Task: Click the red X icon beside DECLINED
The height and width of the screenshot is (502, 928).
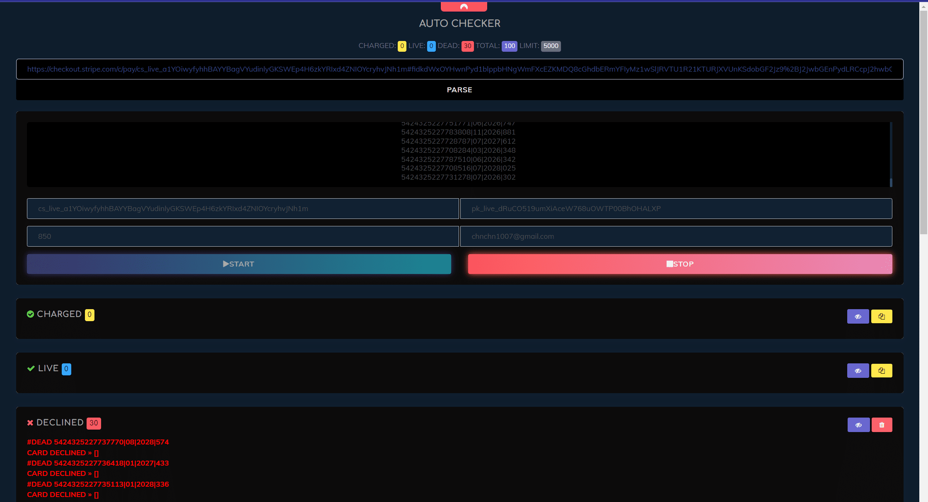Action: click(30, 423)
